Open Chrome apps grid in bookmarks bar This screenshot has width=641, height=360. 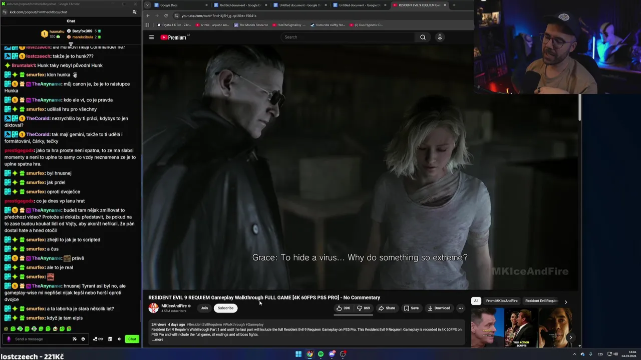click(147, 24)
